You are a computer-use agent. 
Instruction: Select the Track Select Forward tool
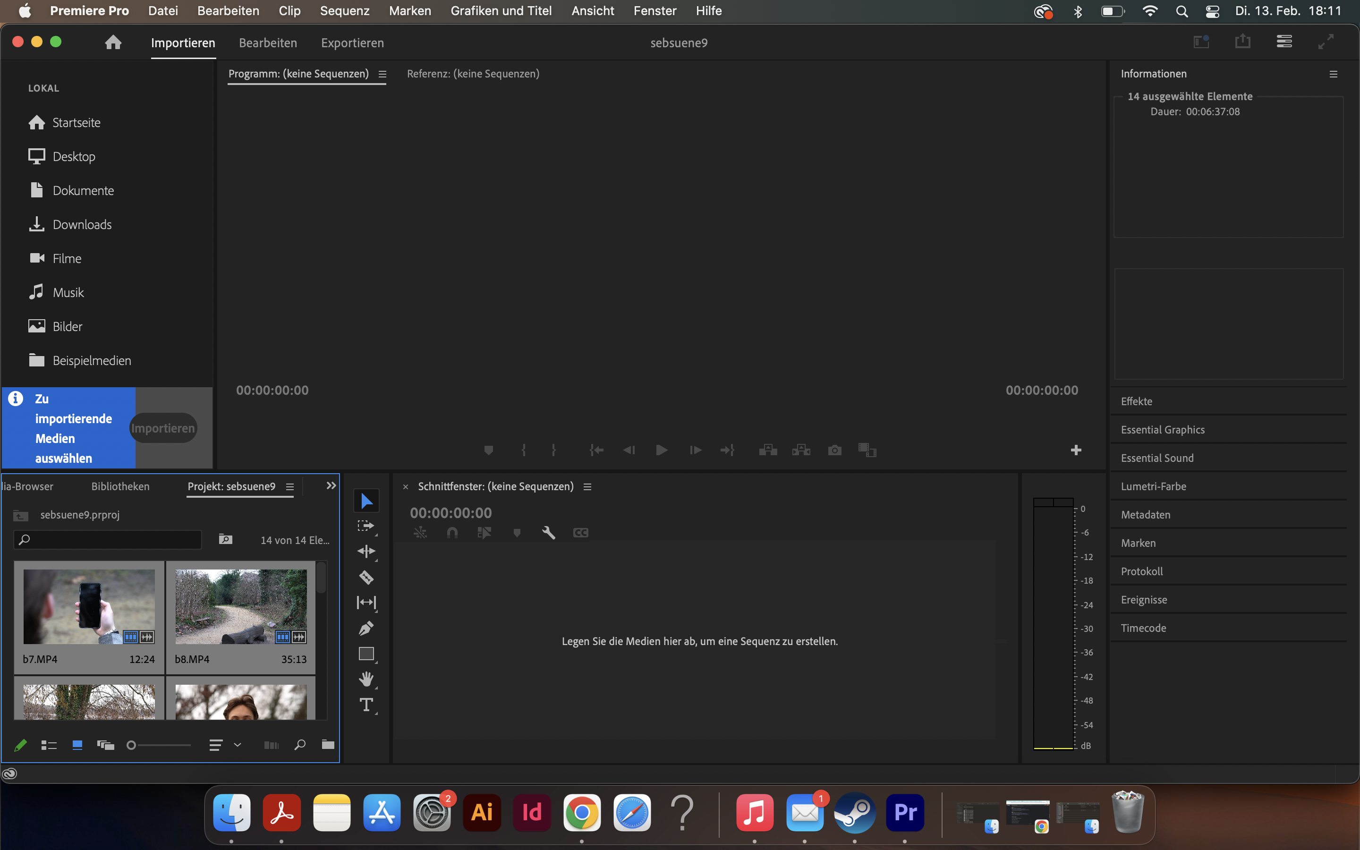[366, 526]
